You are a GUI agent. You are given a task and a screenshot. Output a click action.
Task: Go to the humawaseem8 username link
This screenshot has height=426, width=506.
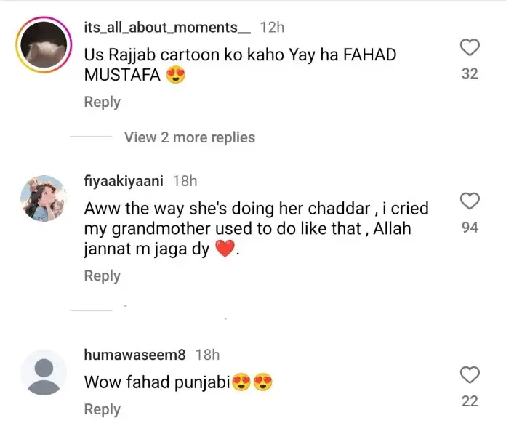(x=135, y=355)
